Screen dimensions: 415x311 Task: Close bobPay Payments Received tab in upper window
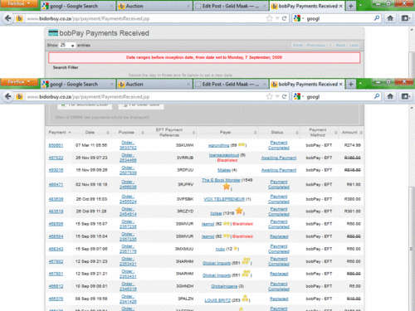tap(340, 6)
